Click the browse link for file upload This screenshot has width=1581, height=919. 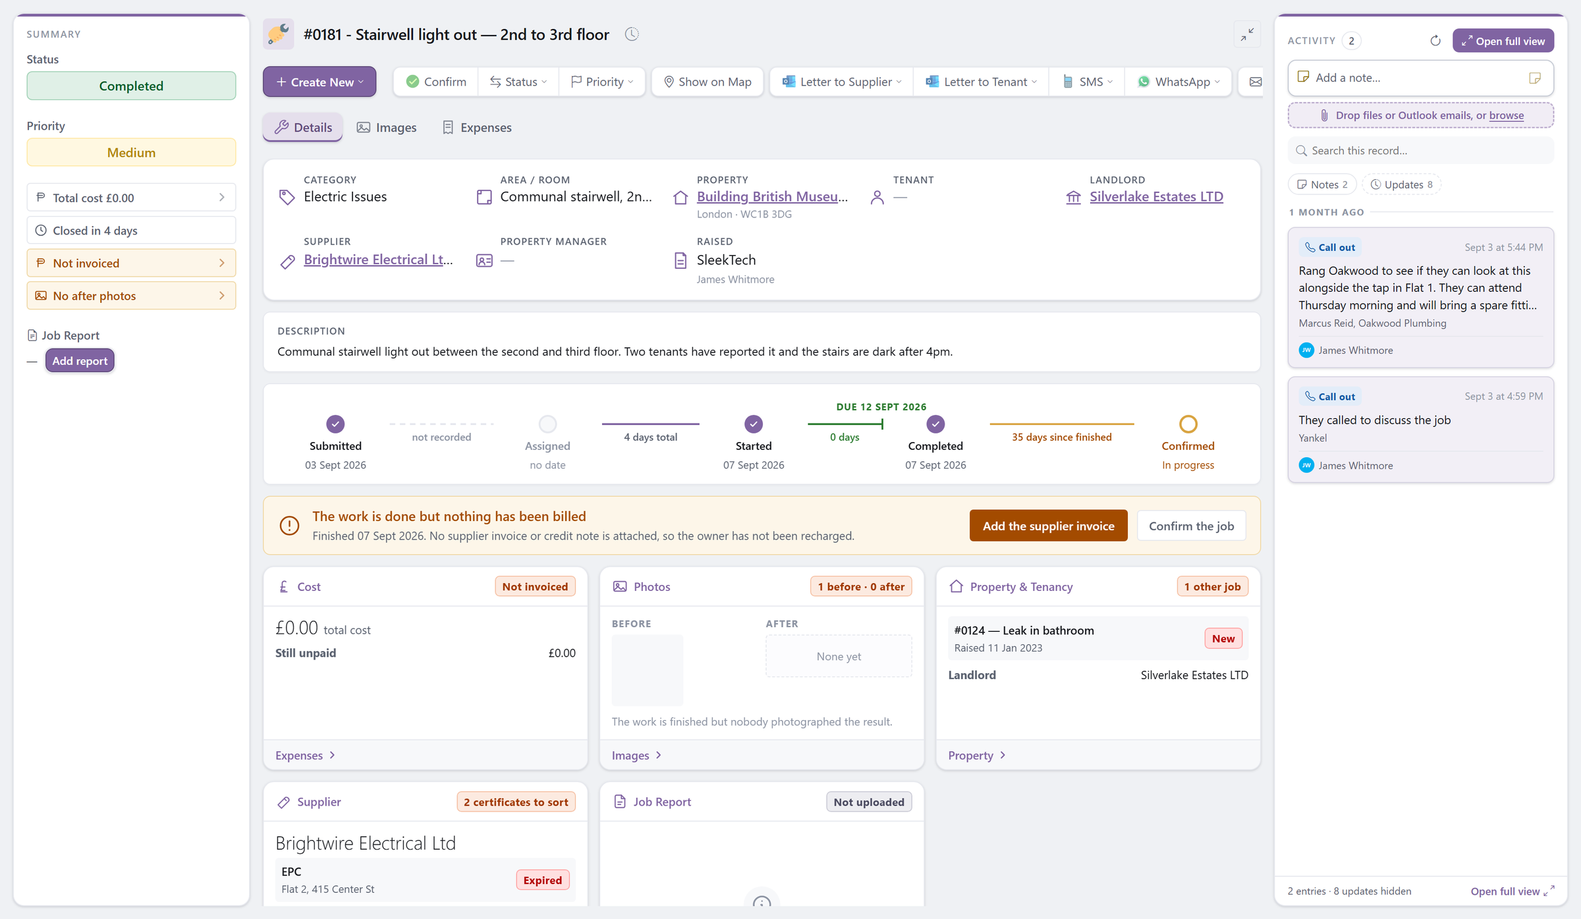click(1506, 115)
